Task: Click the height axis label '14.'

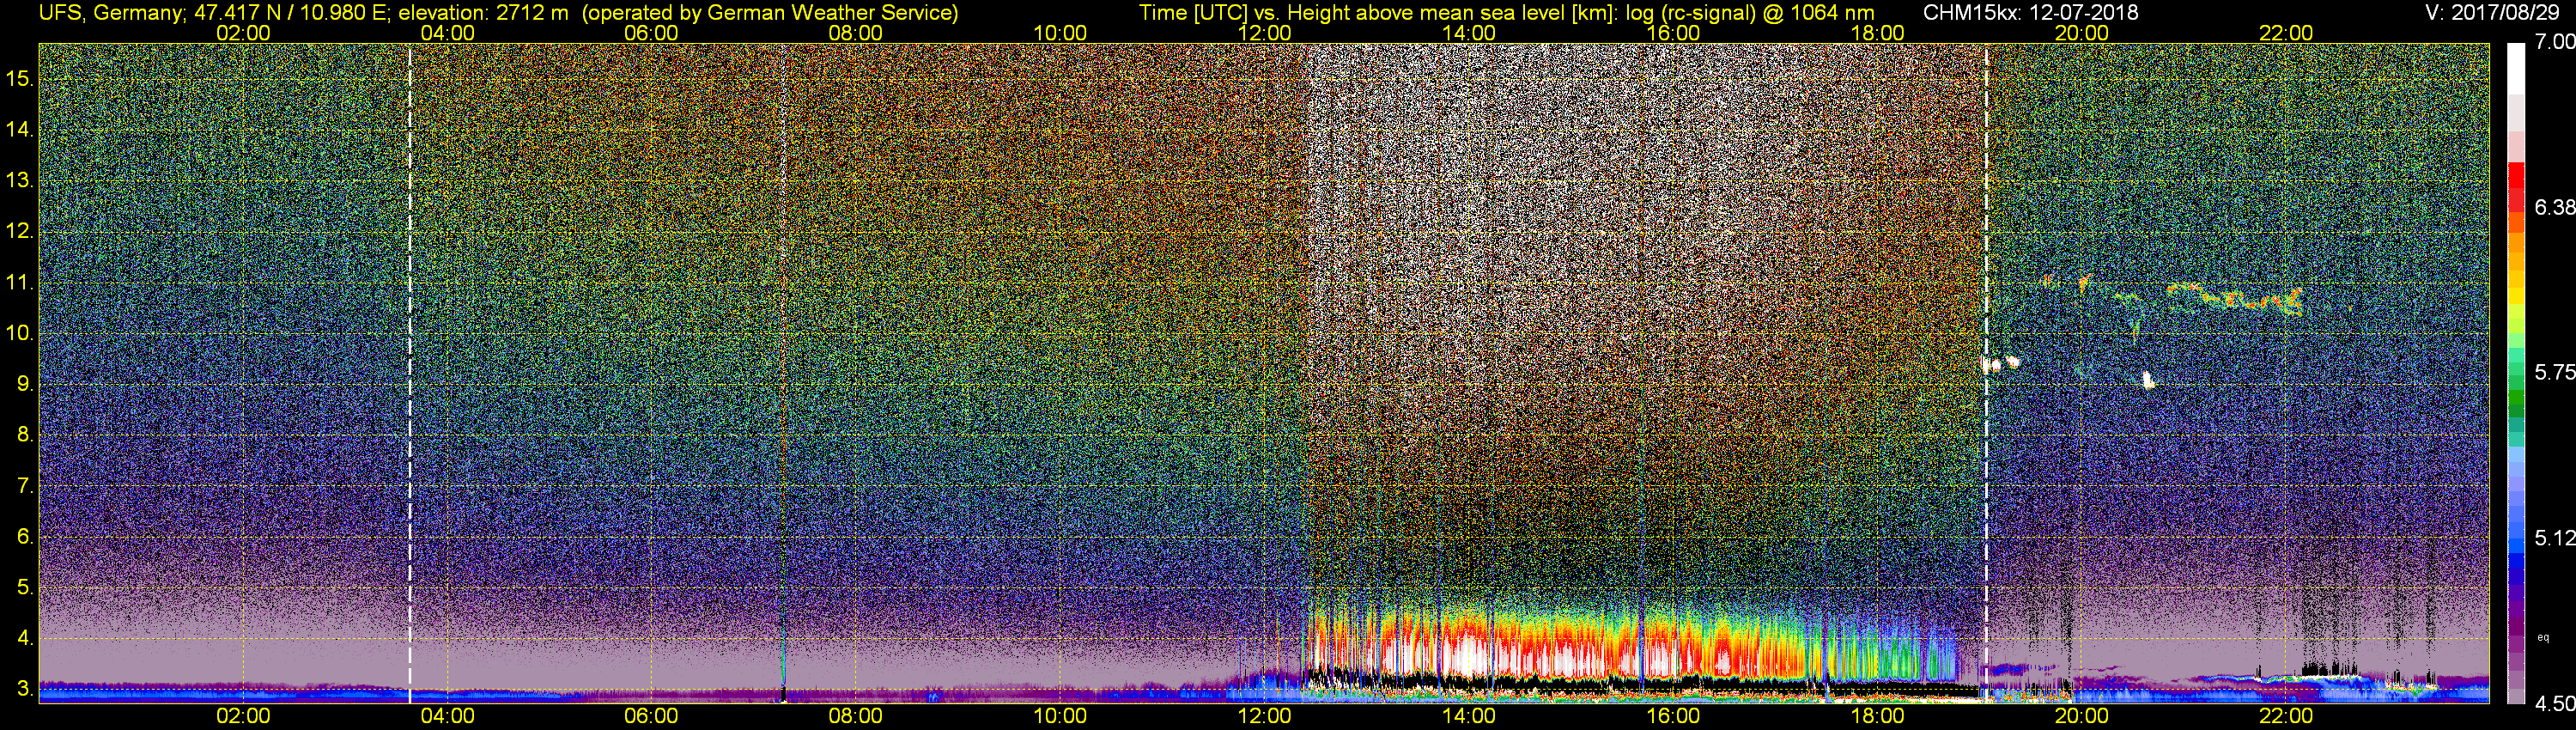Action: click(20, 130)
